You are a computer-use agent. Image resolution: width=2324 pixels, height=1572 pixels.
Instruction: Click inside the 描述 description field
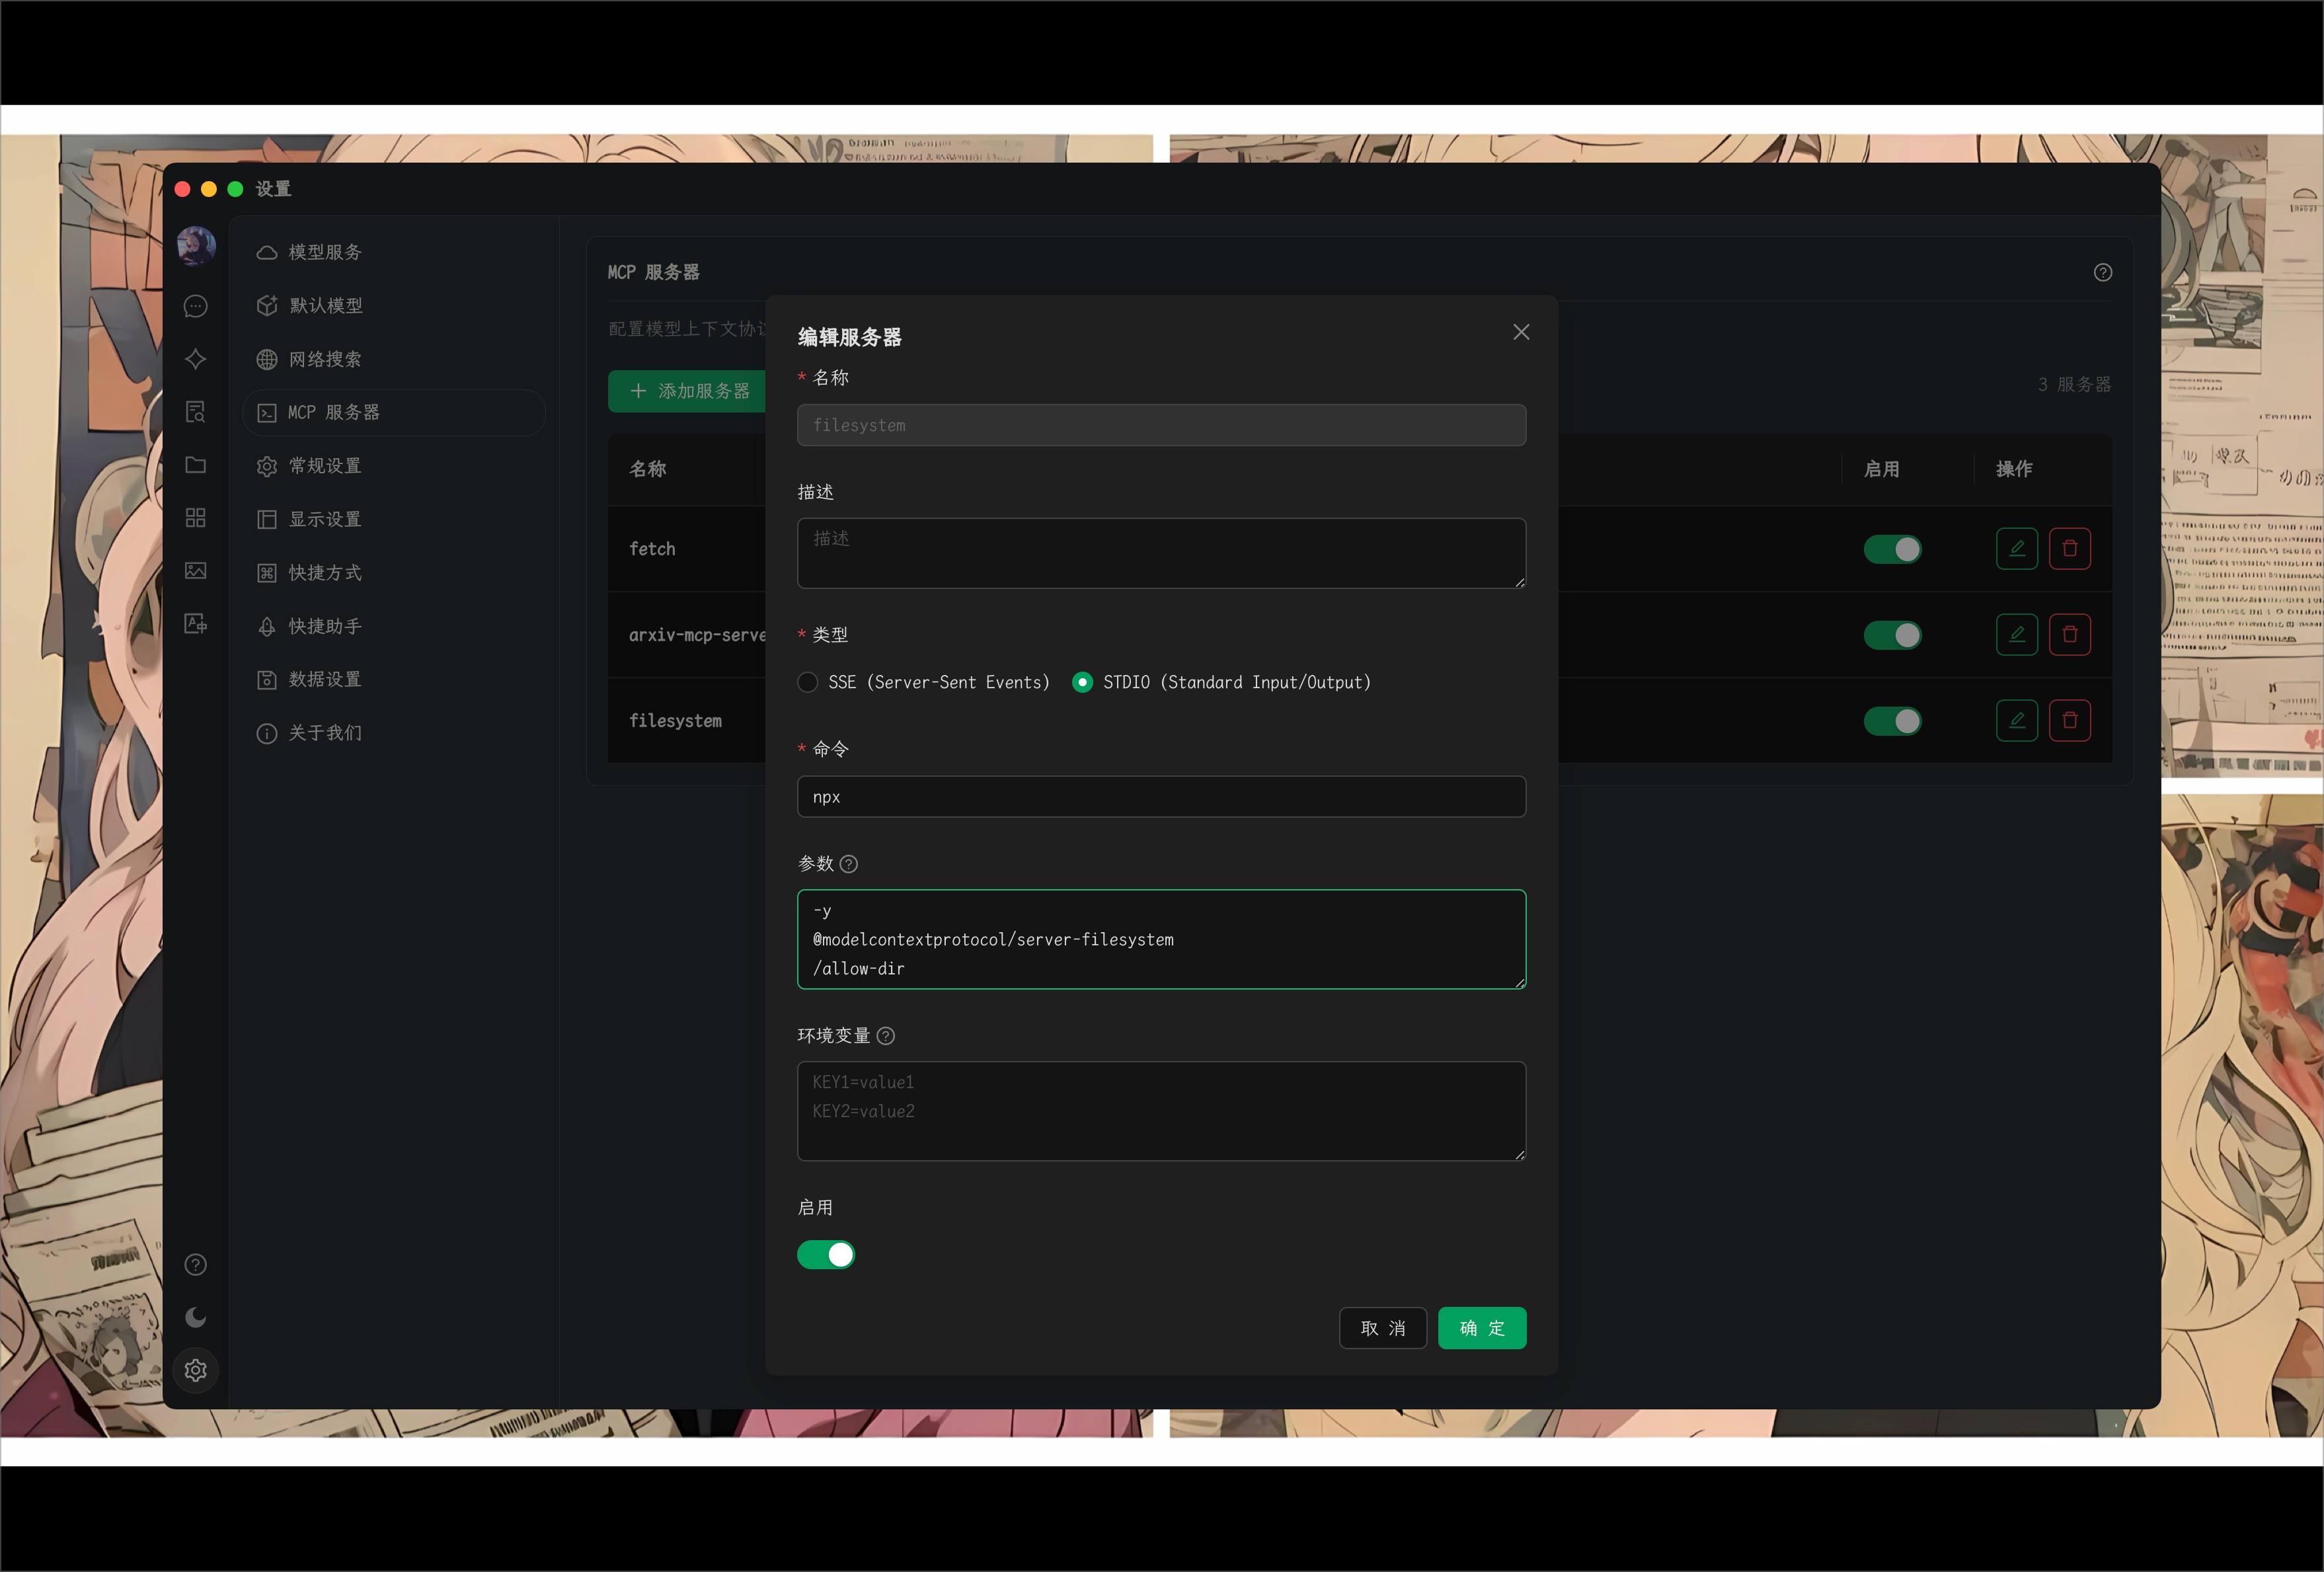1160,553
